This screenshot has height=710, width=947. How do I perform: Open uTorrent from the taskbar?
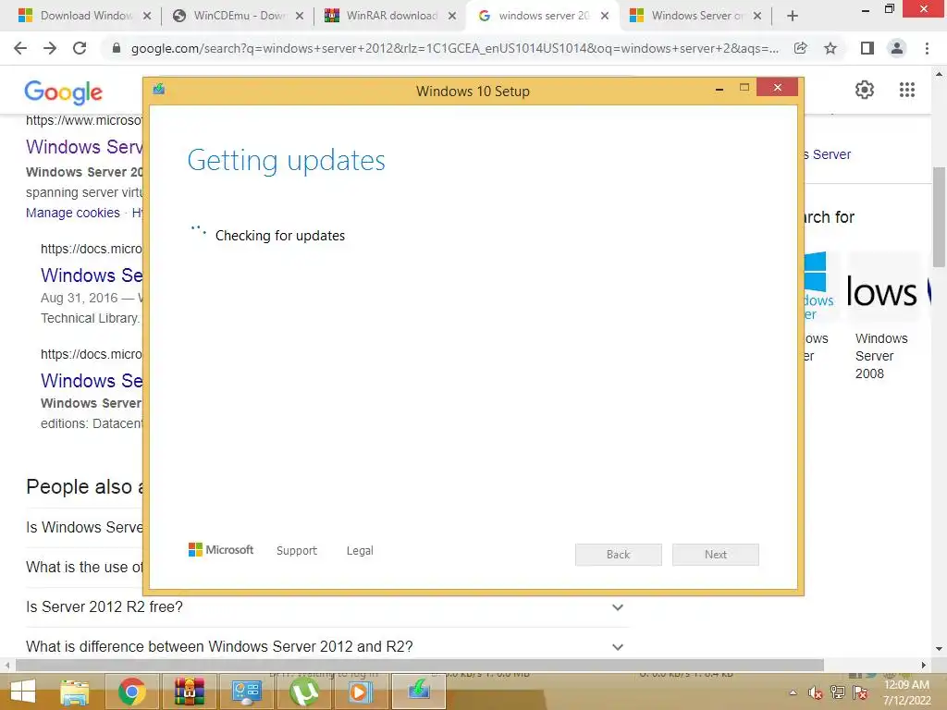(x=303, y=692)
